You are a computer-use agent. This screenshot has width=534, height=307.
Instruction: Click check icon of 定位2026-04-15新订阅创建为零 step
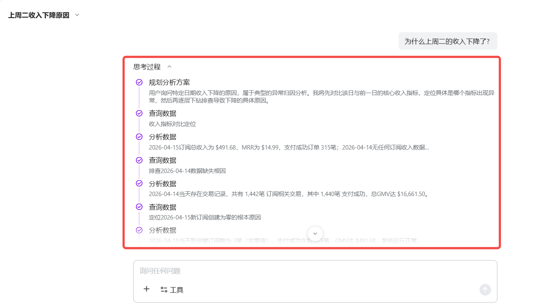pyautogui.click(x=139, y=207)
